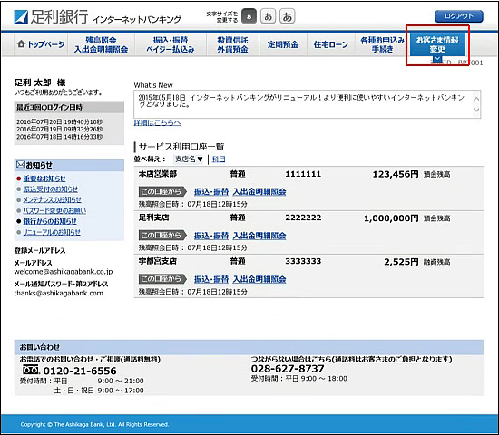Click the Ashikaga Bank logo icon
The width and height of the screenshot is (499, 435).
pos(21,17)
